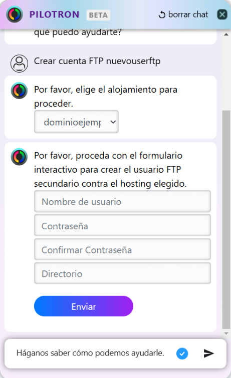Close the Pilotron chat panel
231x378 pixels.
(222, 15)
